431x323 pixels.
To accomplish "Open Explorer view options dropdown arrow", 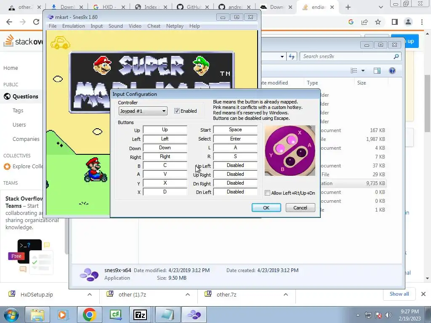I will (x=363, y=71).
